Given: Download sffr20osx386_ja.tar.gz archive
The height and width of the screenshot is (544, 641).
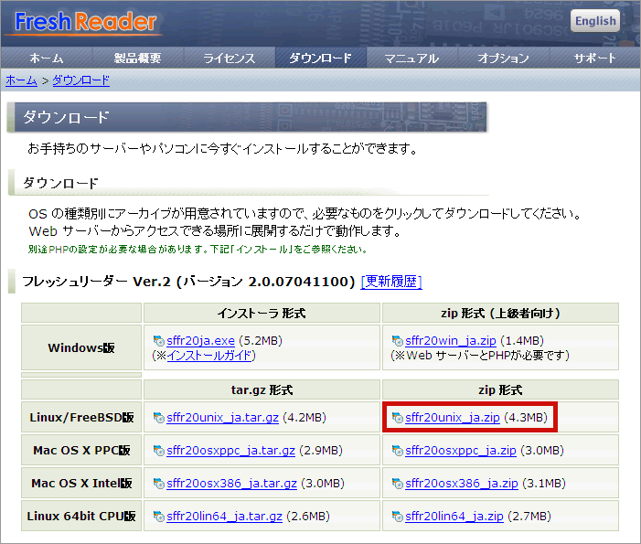Looking at the screenshot, I should click(x=231, y=484).
